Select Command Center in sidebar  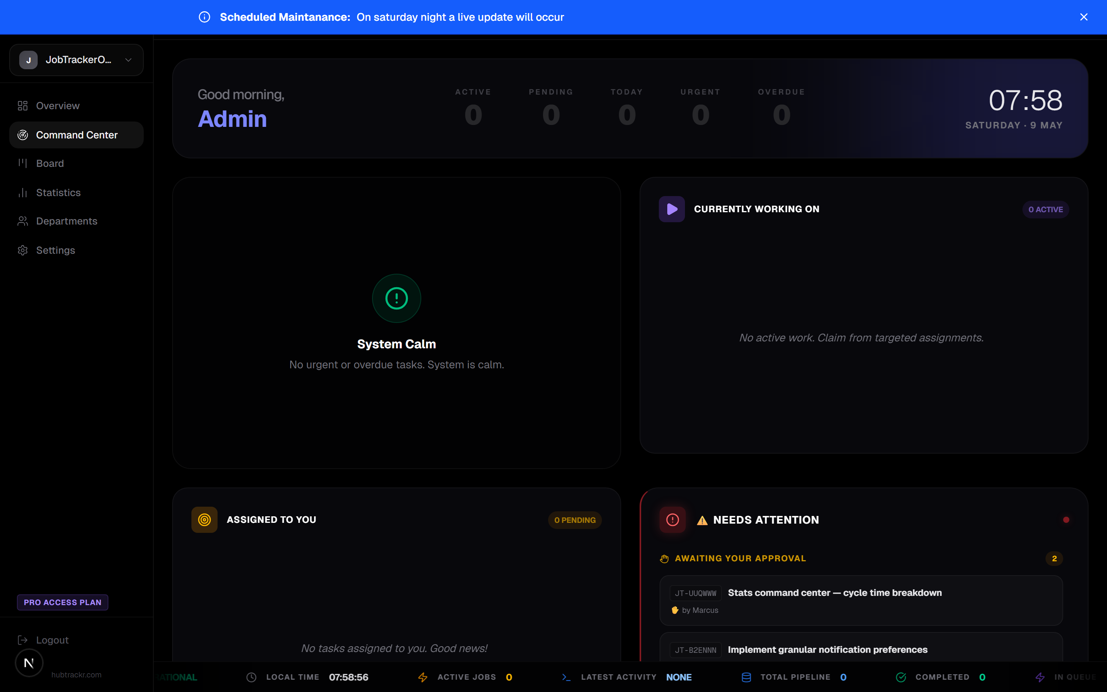[x=76, y=135]
